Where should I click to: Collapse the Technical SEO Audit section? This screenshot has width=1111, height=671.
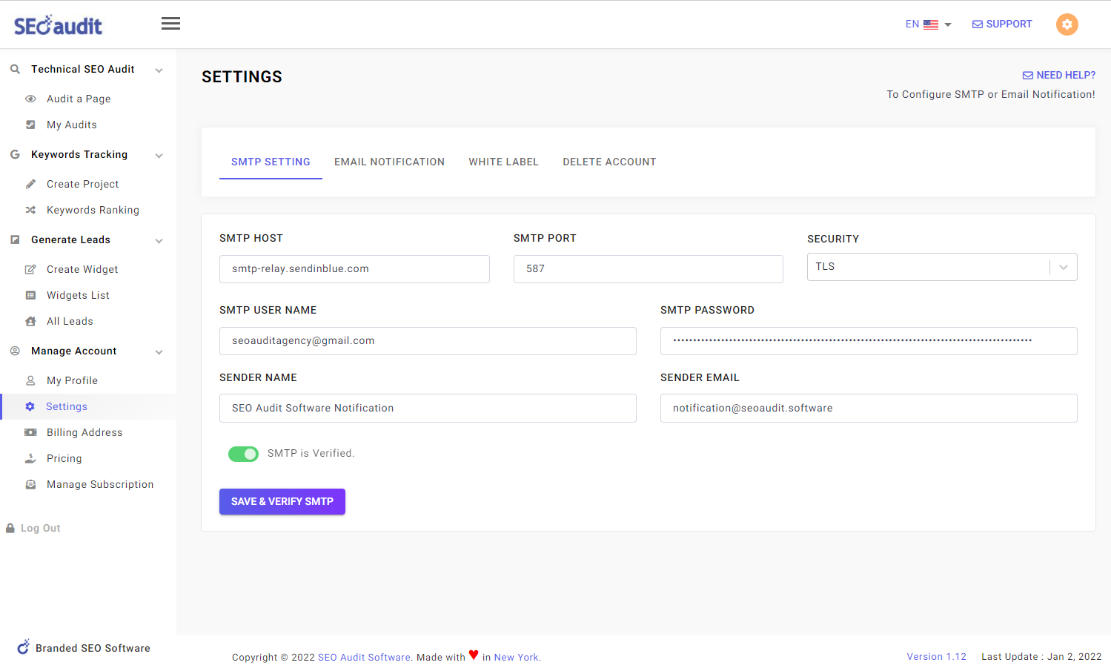point(159,69)
